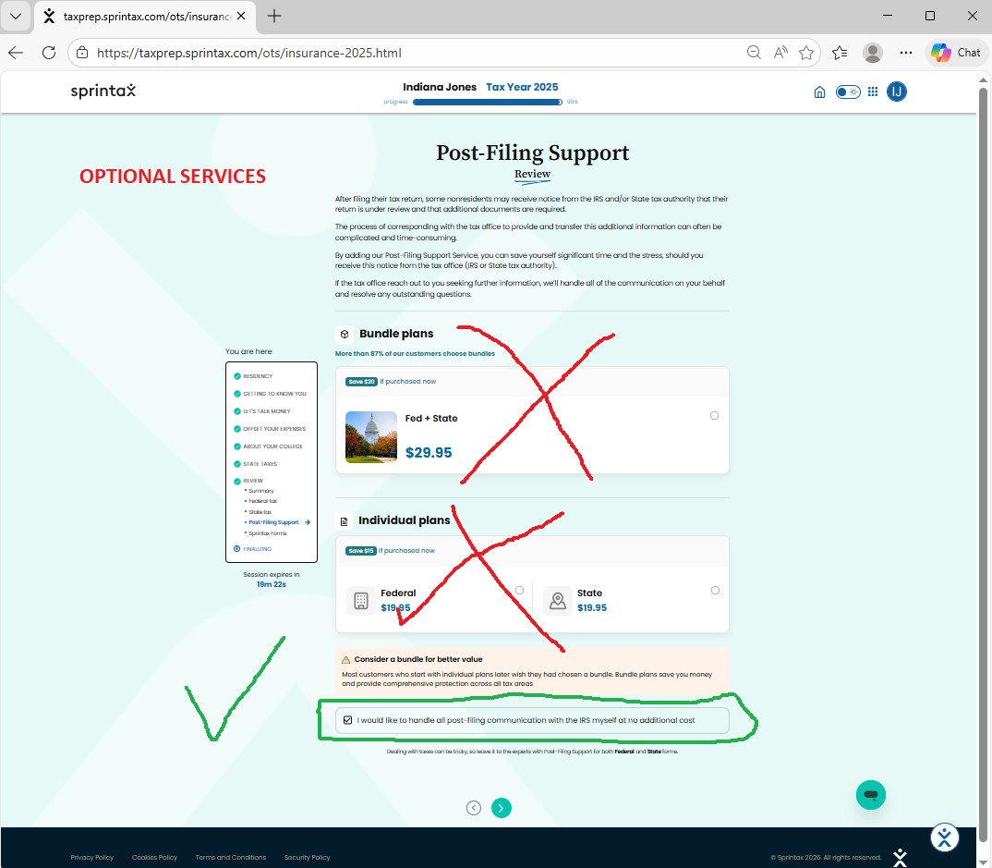992x868 pixels.
Task: Open the Privacy Policy footer link
Action: coord(91,857)
